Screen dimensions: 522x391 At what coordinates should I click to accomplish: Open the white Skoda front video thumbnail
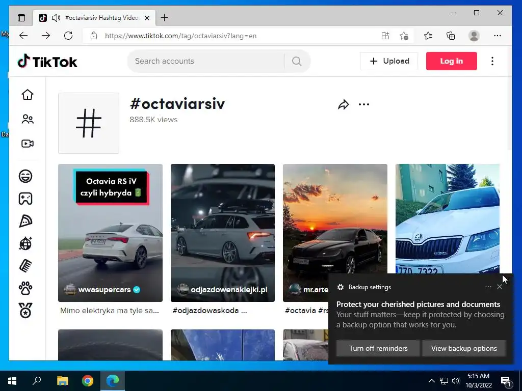[448, 218]
